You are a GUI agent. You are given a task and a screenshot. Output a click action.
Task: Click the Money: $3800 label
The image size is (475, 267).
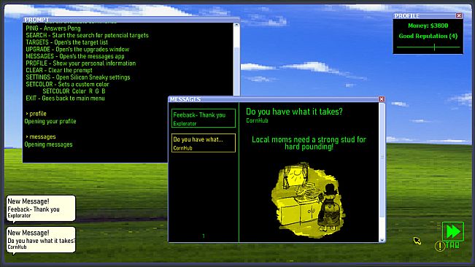[428, 26]
